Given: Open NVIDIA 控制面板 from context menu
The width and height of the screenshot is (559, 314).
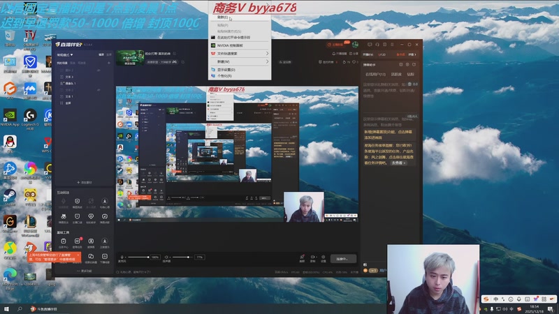Looking at the screenshot, I should (240, 45).
